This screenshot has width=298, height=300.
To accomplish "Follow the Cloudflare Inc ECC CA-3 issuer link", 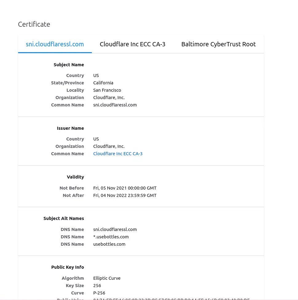I will pos(118,154).
